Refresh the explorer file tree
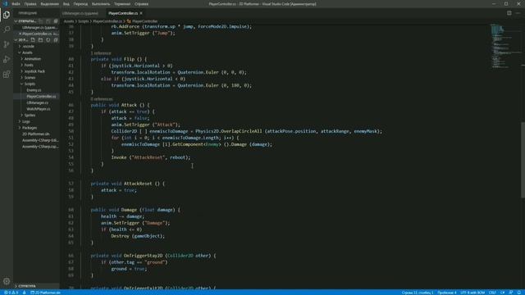The width and height of the screenshot is (525, 295). pyautogui.click(x=48, y=40)
